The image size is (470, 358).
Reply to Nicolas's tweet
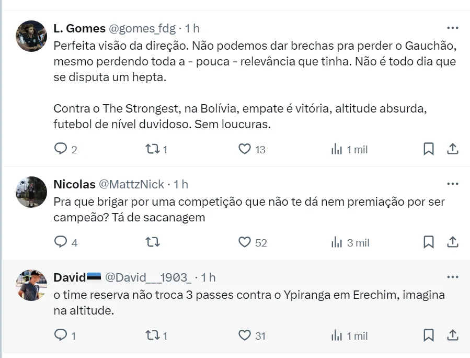tap(62, 242)
